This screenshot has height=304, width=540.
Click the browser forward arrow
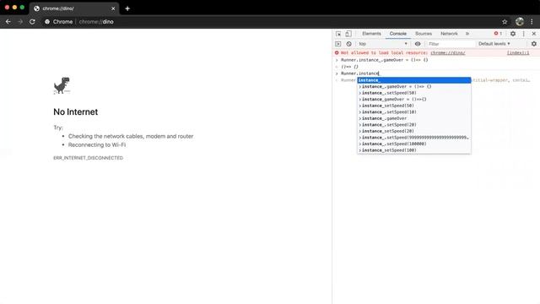click(20, 22)
